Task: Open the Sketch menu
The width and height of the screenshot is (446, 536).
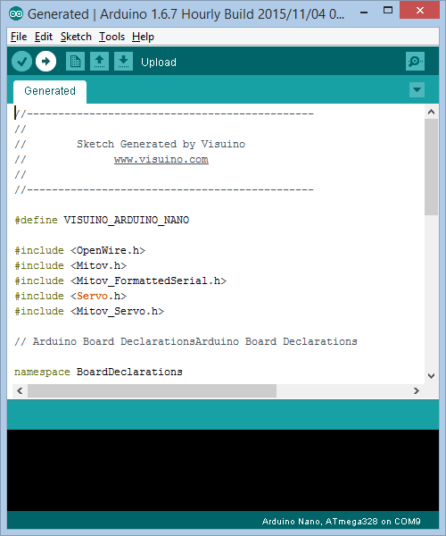Action: pos(76,37)
